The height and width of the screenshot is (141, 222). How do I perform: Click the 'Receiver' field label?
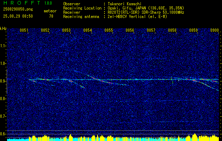72,12
